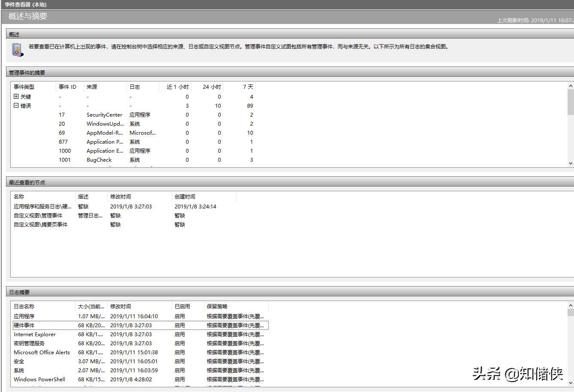Select Windows PowerShell log row
The image size is (574, 392).
tap(140, 379)
